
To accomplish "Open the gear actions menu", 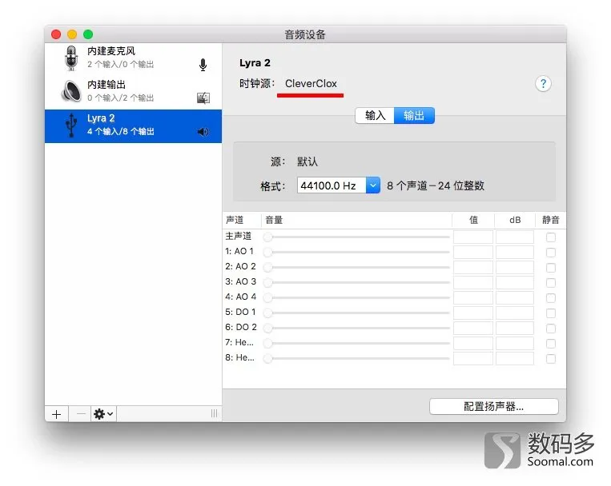I will (103, 414).
